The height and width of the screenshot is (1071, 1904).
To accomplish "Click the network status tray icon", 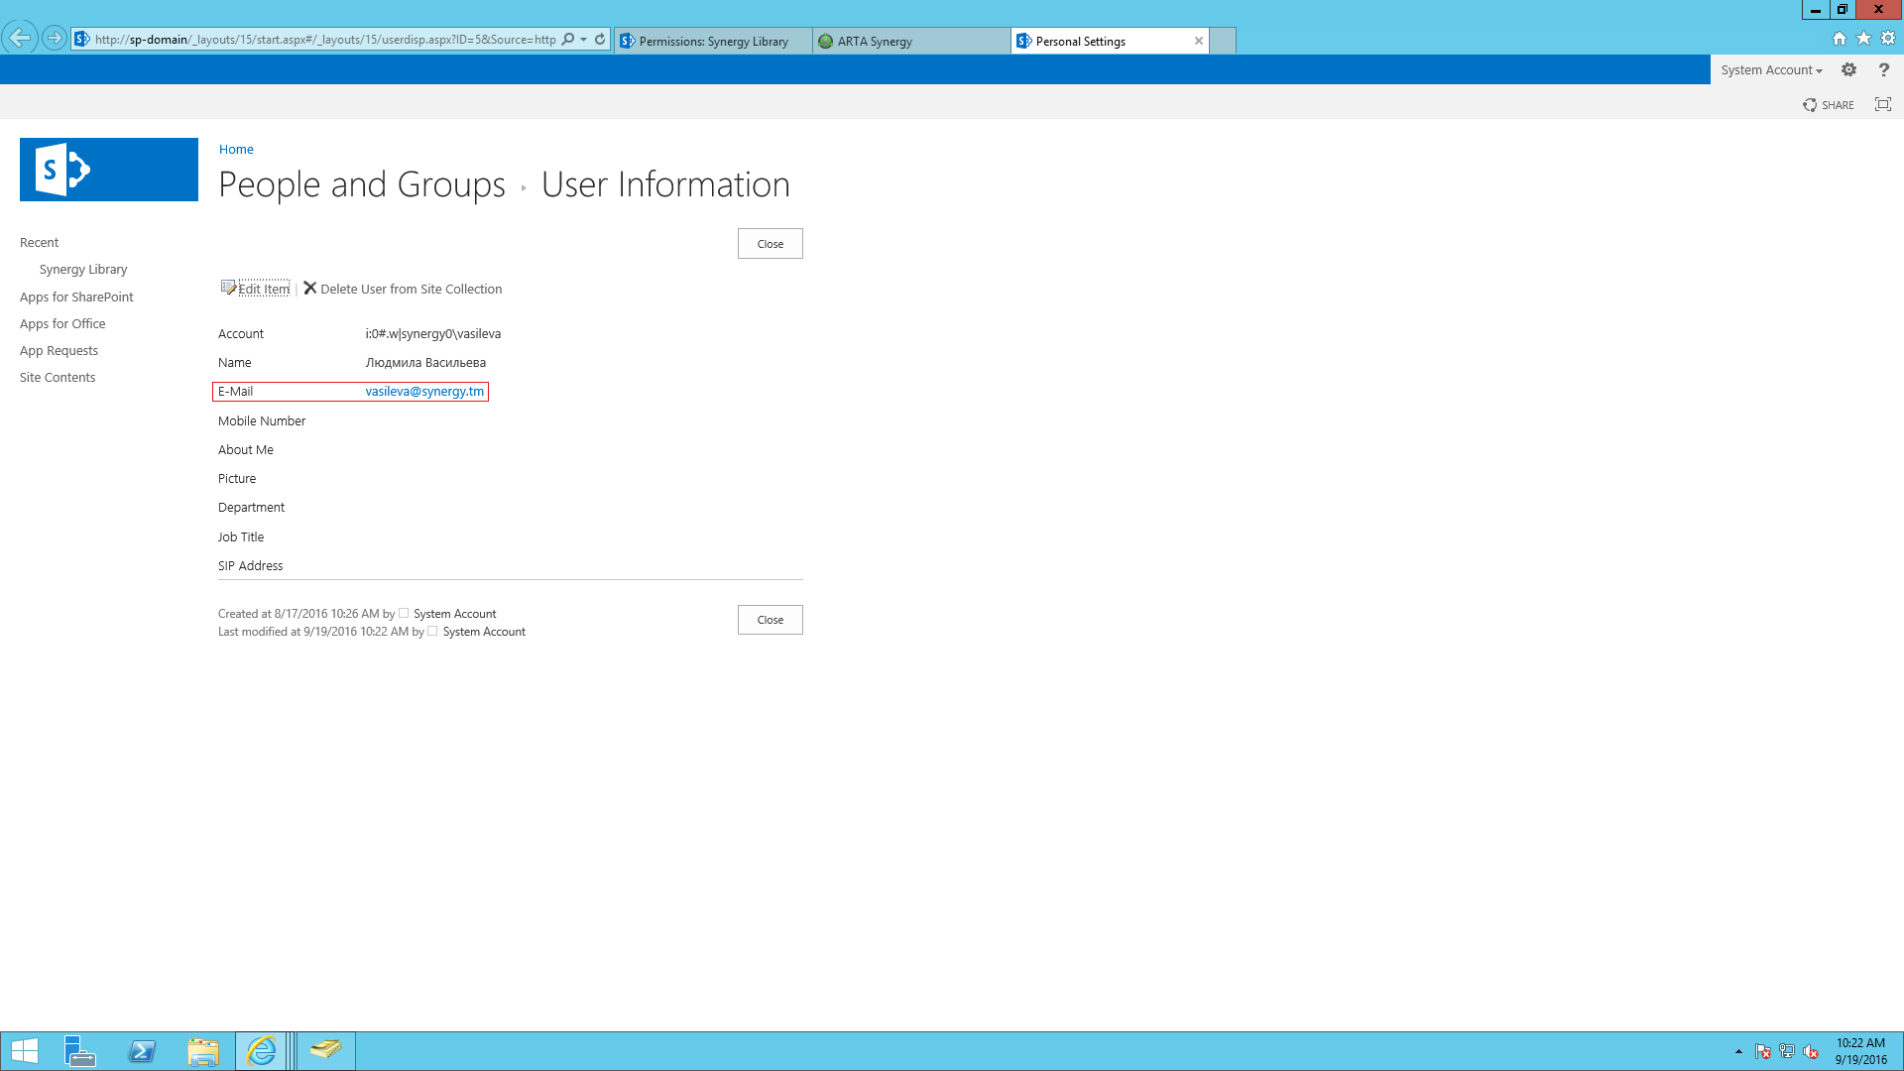I will [1787, 1051].
